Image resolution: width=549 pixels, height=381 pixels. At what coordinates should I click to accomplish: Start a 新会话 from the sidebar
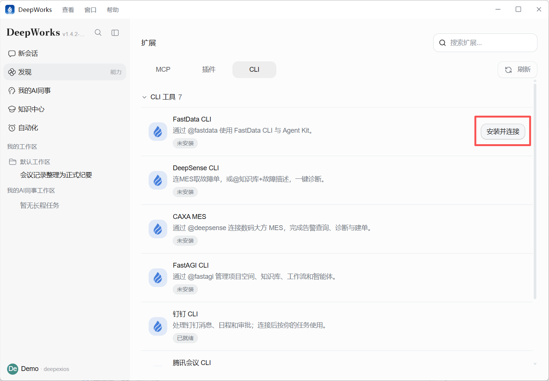65,54
